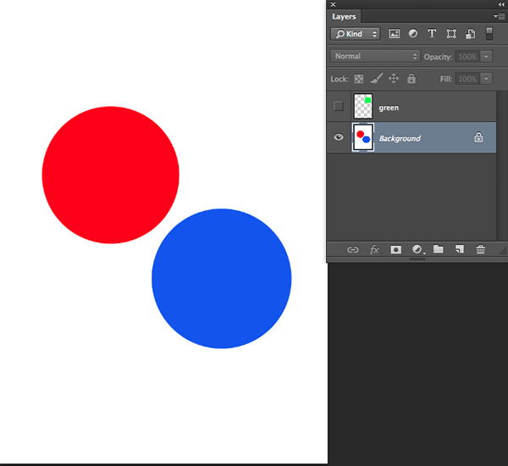Click the link layers icon
Image resolution: width=508 pixels, height=466 pixels.
[352, 249]
